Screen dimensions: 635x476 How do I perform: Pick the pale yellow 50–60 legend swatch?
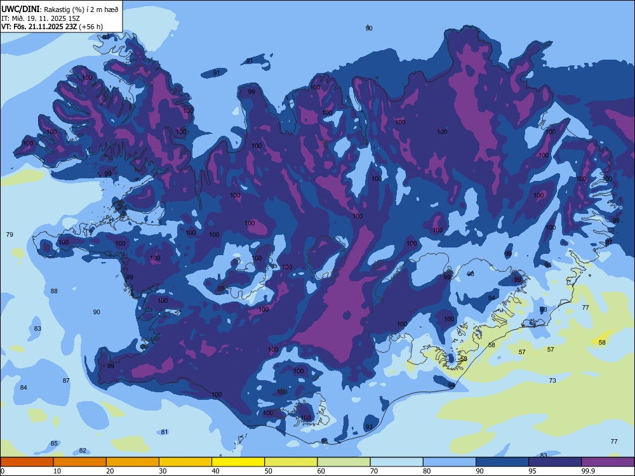coord(291,462)
